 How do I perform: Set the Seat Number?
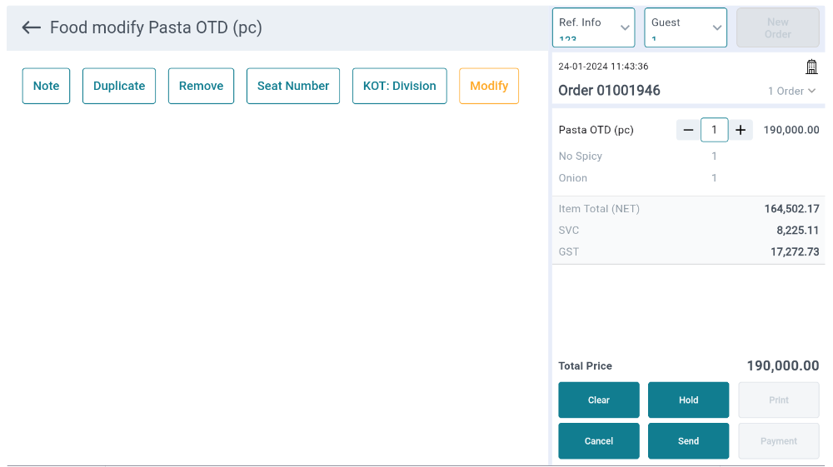coord(293,86)
